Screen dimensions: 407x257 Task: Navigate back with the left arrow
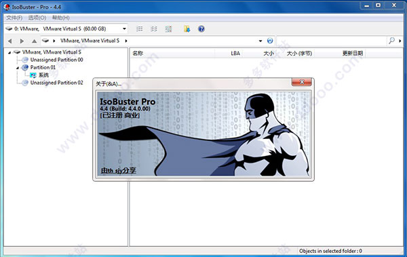click(10, 41)
